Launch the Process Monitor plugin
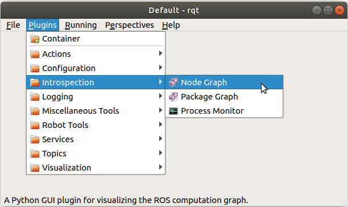Screen dimensions: 348x207 tap(224, 111)
